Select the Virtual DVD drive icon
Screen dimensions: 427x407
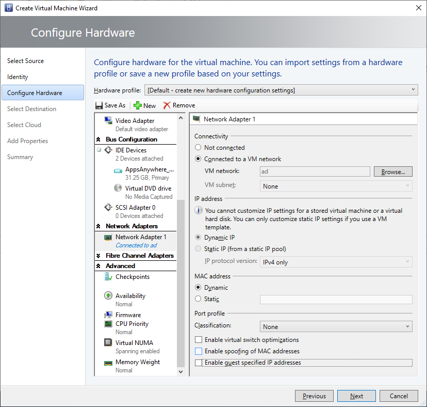(x=118, y=189)
